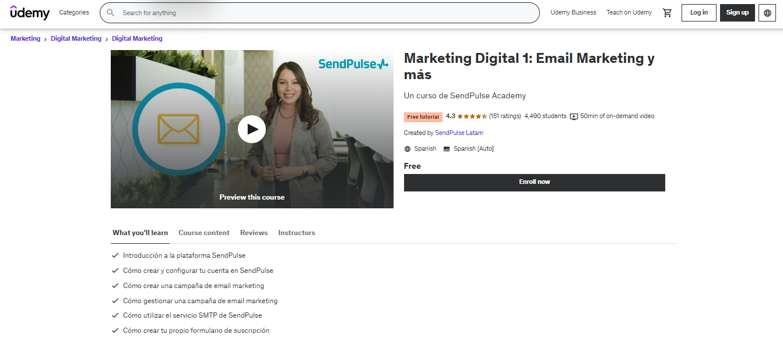Click the closed captions icon

point(447,149)
